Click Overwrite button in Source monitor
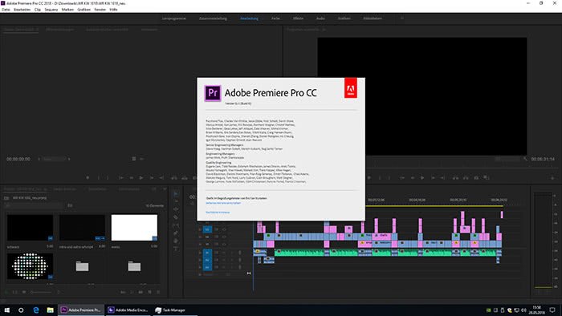Viewport: 562px width, 316px height. pyautogui.click(x=185, y=177)
